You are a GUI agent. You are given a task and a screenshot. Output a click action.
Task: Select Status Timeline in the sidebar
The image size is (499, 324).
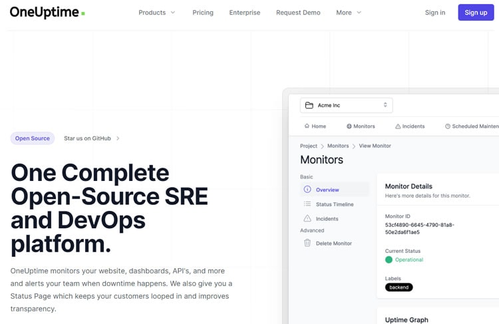335,204
